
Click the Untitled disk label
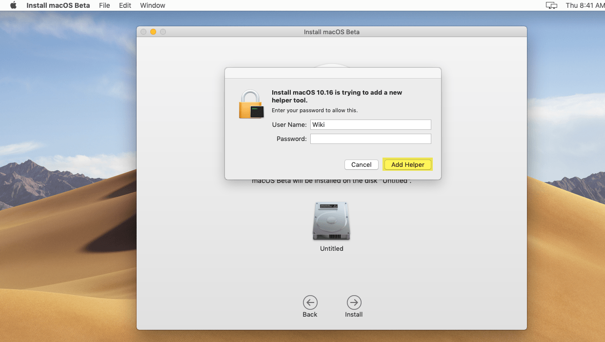[332, 249]
